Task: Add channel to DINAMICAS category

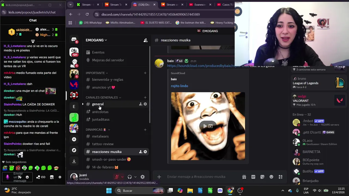Action: coord(145,130)
